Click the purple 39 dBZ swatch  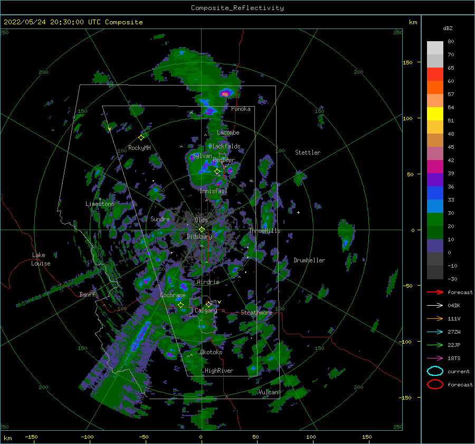pos(435,180)
